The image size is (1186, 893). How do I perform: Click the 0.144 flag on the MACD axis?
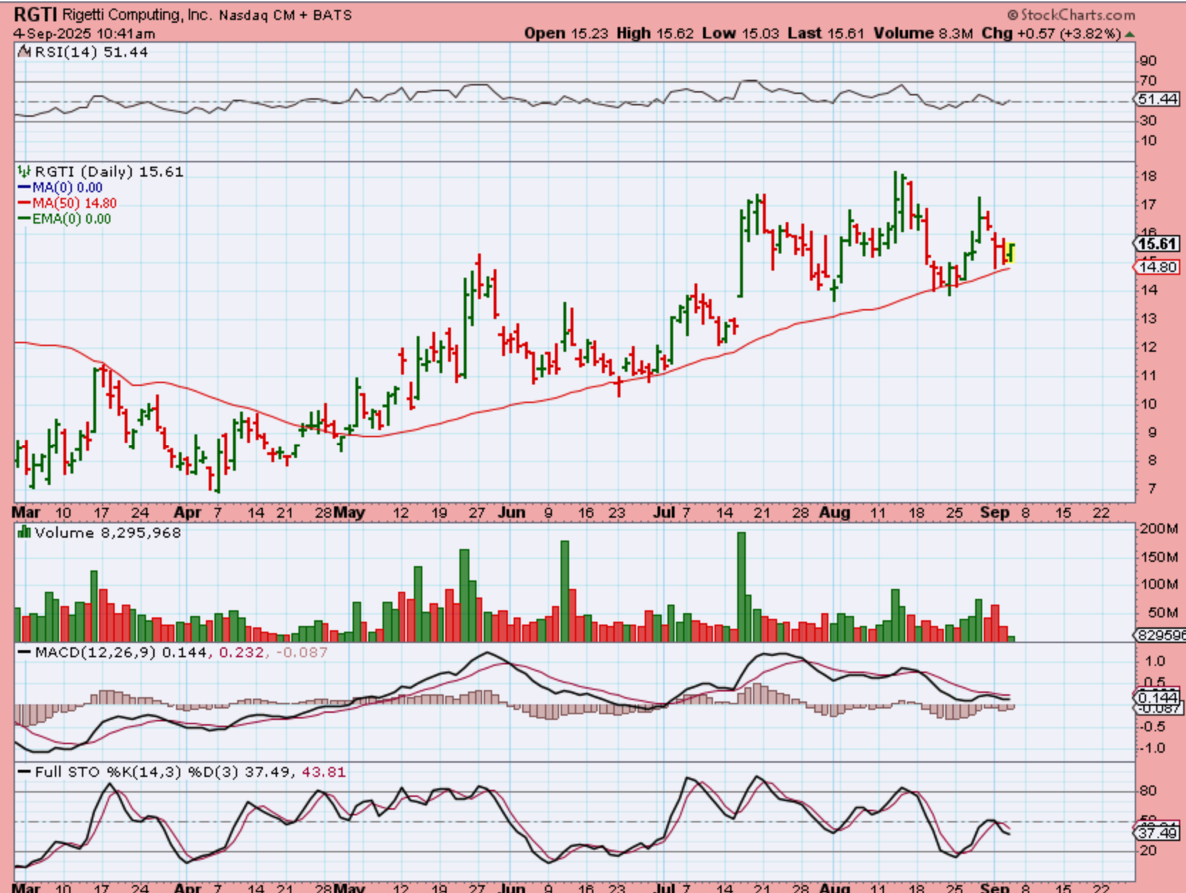(x=1157, y=697)
